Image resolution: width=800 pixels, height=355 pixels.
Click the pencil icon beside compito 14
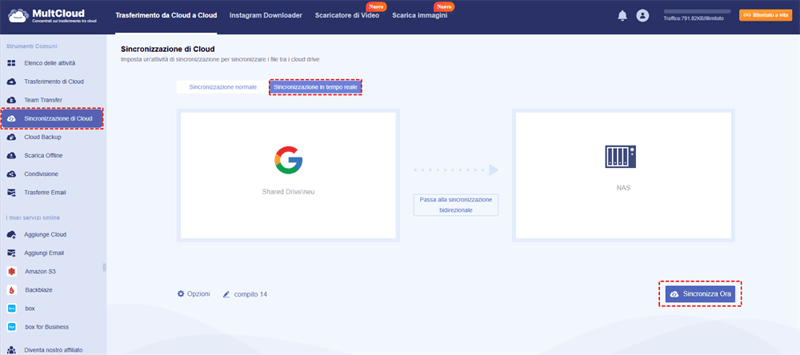(x=226, y=294)
